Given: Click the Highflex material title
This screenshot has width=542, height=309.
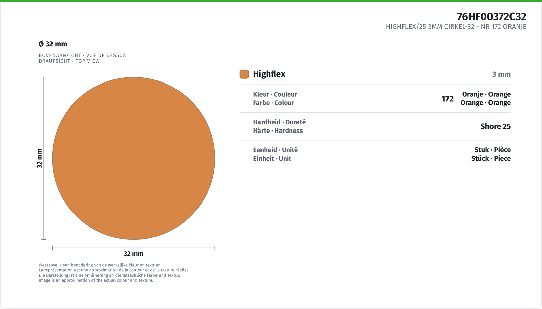Looking at the screenshot, I should [269, 74].
